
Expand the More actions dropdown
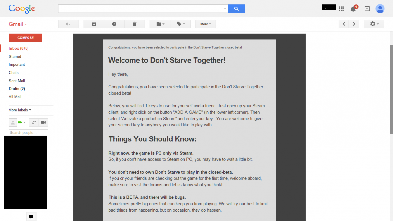tap(205, 24)
